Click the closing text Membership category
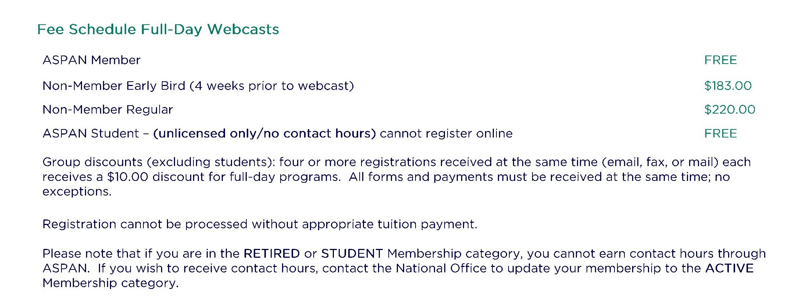 (111, 283)
